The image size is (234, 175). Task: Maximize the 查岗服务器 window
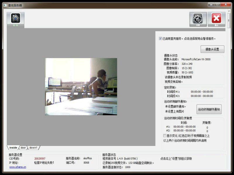click(x=217, y=4)
